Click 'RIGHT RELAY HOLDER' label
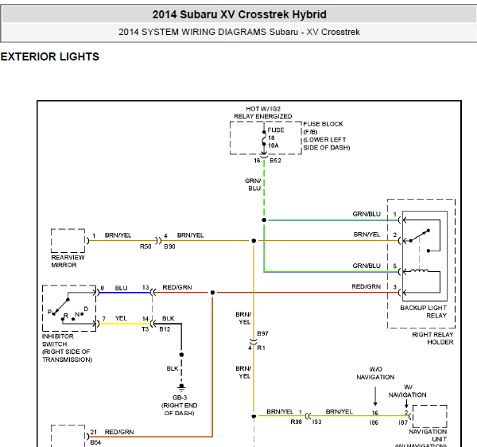Image resolution: width=477 pixels, height=447 pixels. click(x=432, y=338)
